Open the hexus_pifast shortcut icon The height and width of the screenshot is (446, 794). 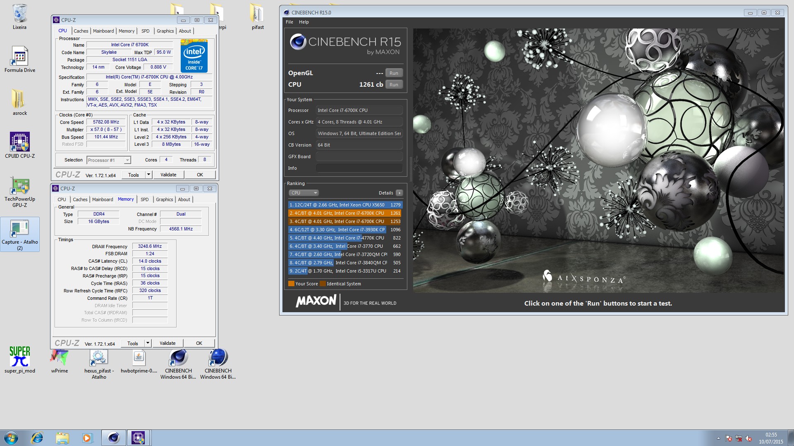click(x=99, y=363)
